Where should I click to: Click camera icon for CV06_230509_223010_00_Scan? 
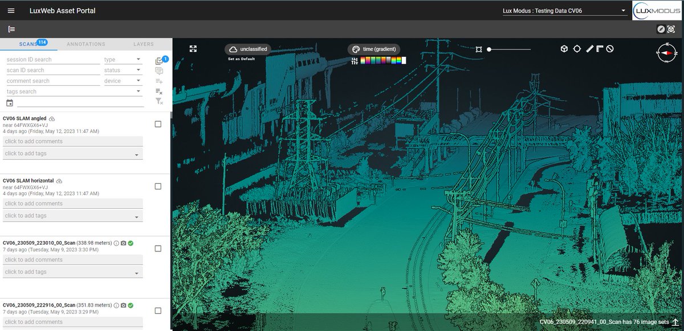[123, 243]
